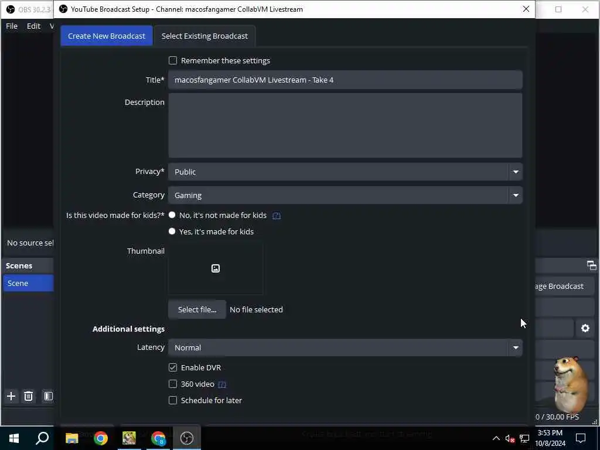Check Schedule for later option
The width and height of the screenshot is (600, 450).
[x=173, y=400]
